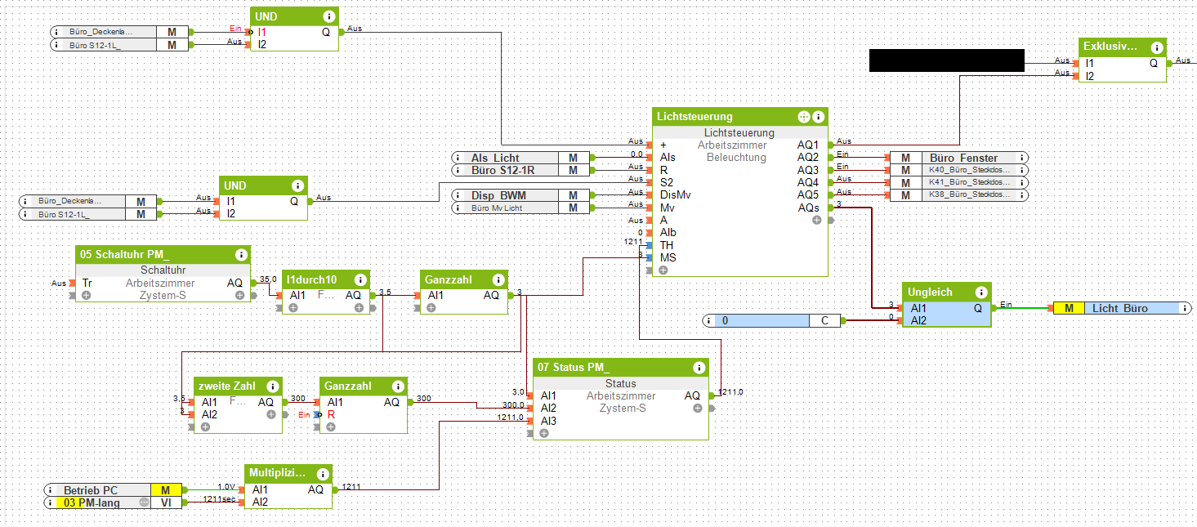
Task: Click info icon of K40_Büro_Steckdos... marker
Action: tap(1023, 170)
